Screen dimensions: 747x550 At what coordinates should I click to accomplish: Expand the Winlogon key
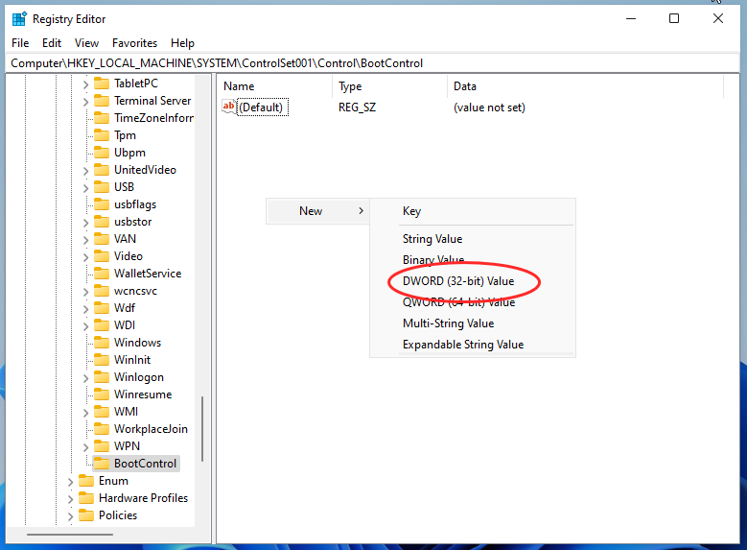tap(85, 378)
